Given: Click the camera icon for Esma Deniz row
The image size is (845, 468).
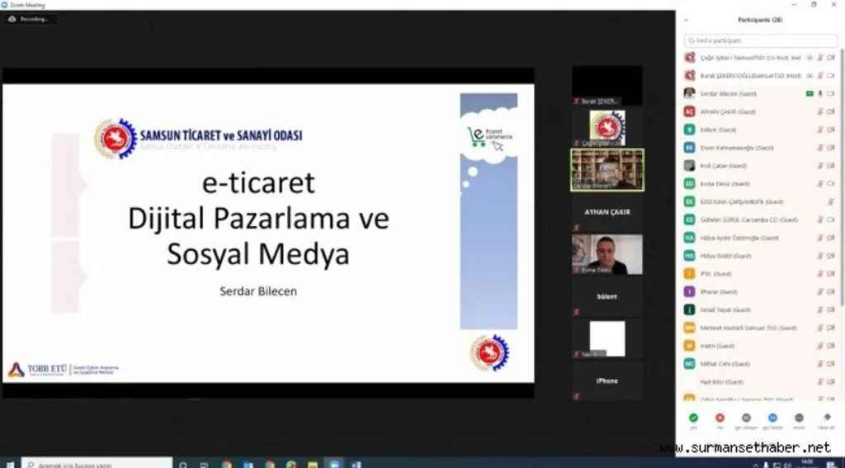Looking at the screenshot, I should click(x=830, y=184).
